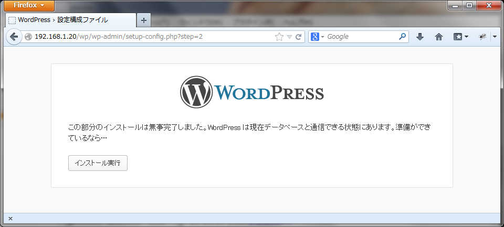
Task: Open the dropdown beside the add-on icon
Action: coord(495,37)
